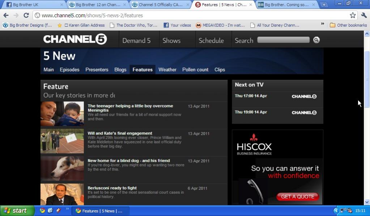This screenshot has height=216, width=370.
Task: Expand the quick launch chevron on taskbar
Action: 68,209
